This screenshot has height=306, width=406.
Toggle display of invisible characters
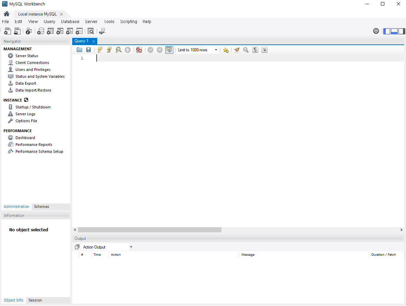(x=255, y=50)
